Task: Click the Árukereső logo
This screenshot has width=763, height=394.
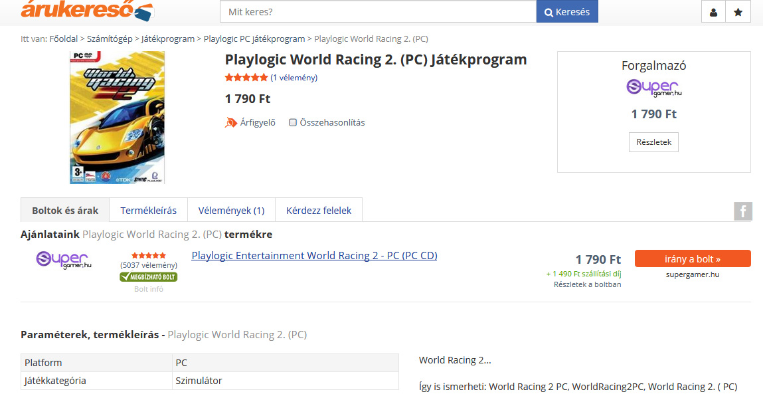Action: (88, 10)
